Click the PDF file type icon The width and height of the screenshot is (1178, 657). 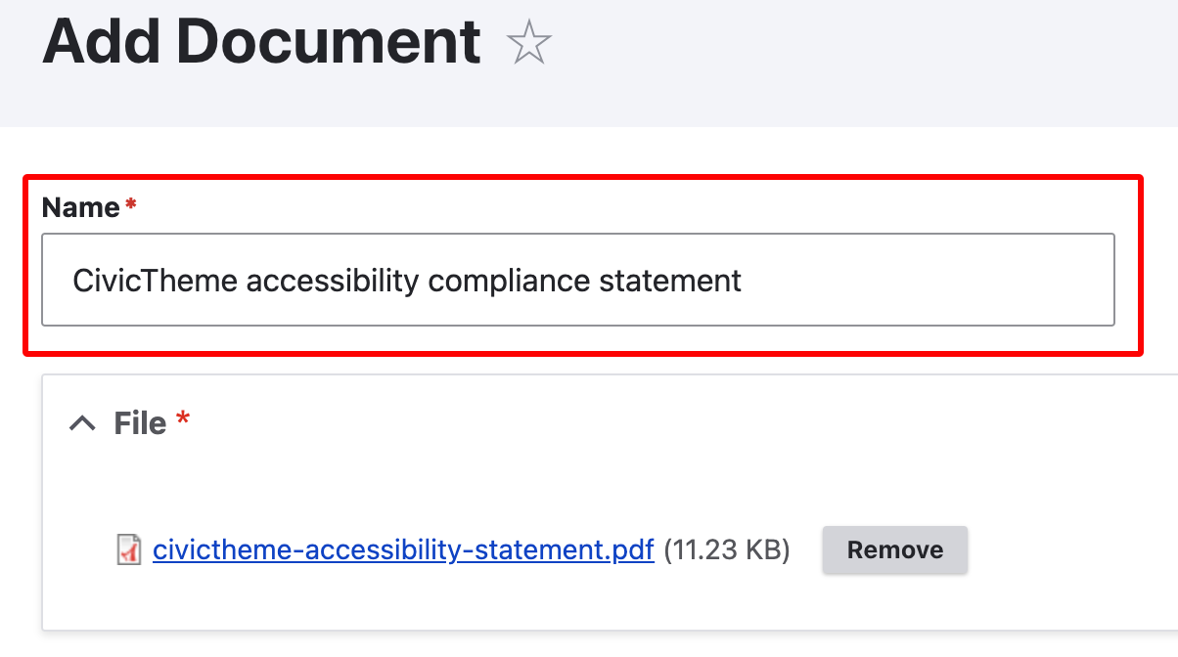pos(129,550)
